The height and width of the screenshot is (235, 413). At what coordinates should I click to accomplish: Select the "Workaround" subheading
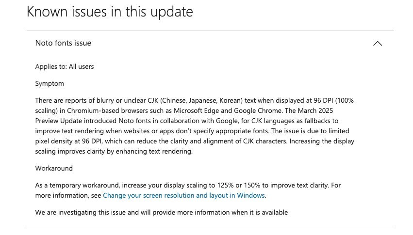click(x=54, y=168)
